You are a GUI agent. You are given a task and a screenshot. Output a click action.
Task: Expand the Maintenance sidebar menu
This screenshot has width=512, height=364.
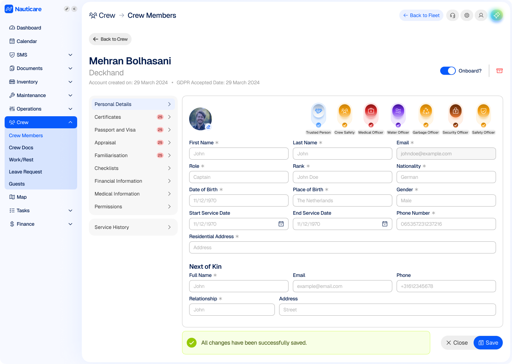click(70, 95)
